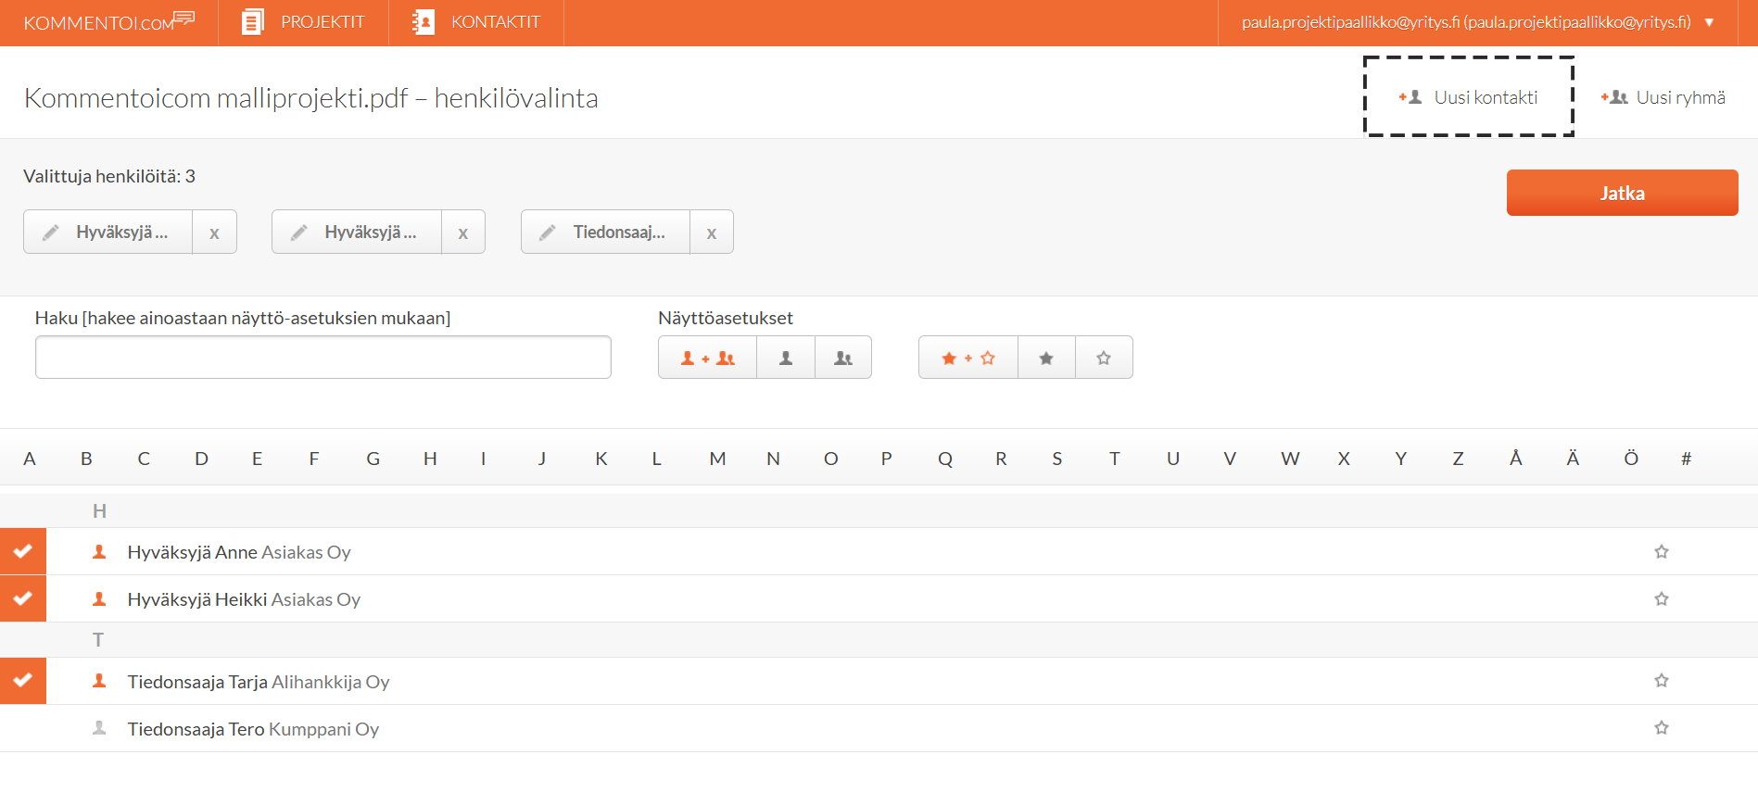Uncheck Tiedonsaaja Tarja Alihankkija Oy
Screen dimensions: 1758x805
tap(23, 681)
